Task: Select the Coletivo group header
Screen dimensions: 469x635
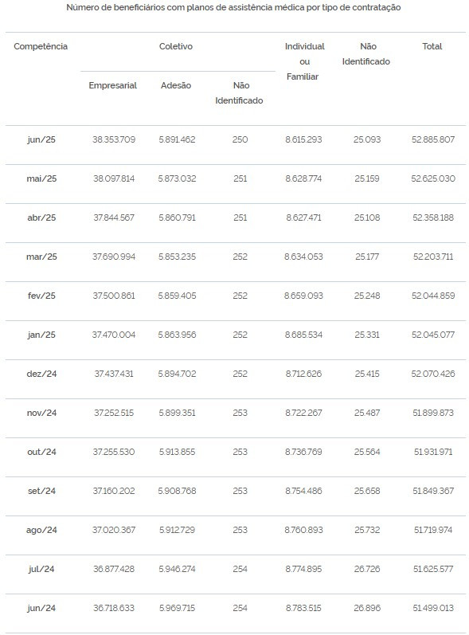Action: point(176,46)
